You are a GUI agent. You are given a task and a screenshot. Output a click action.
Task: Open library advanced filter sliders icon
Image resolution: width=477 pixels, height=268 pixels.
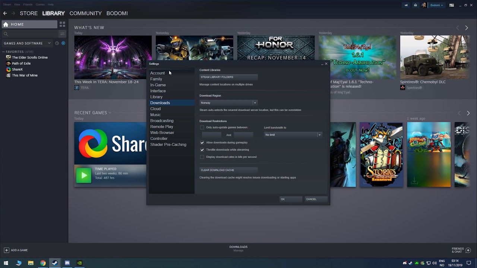pos(62,34)
